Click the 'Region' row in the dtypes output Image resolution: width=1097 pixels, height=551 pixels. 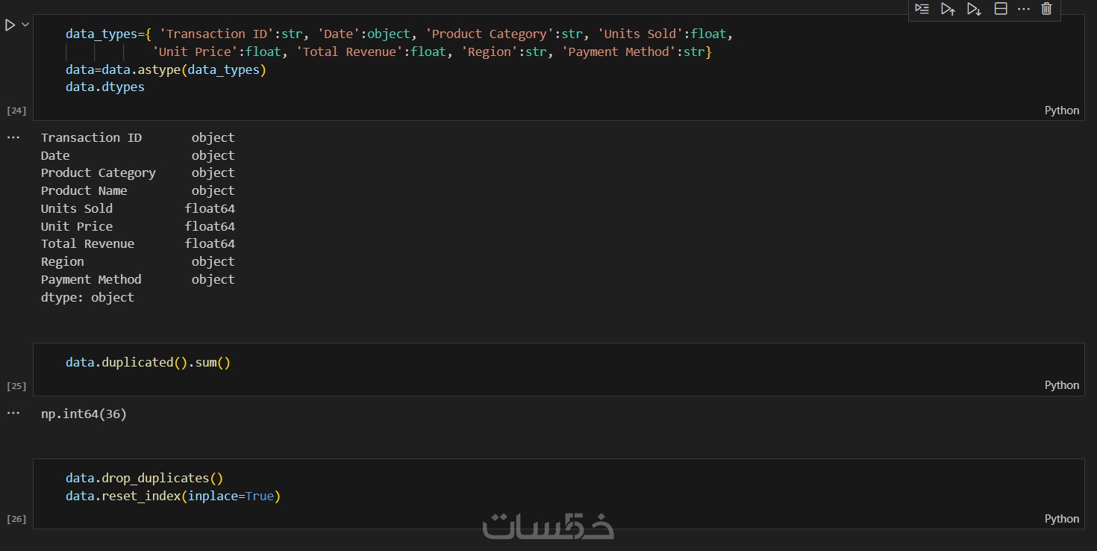tap(138, 262)
